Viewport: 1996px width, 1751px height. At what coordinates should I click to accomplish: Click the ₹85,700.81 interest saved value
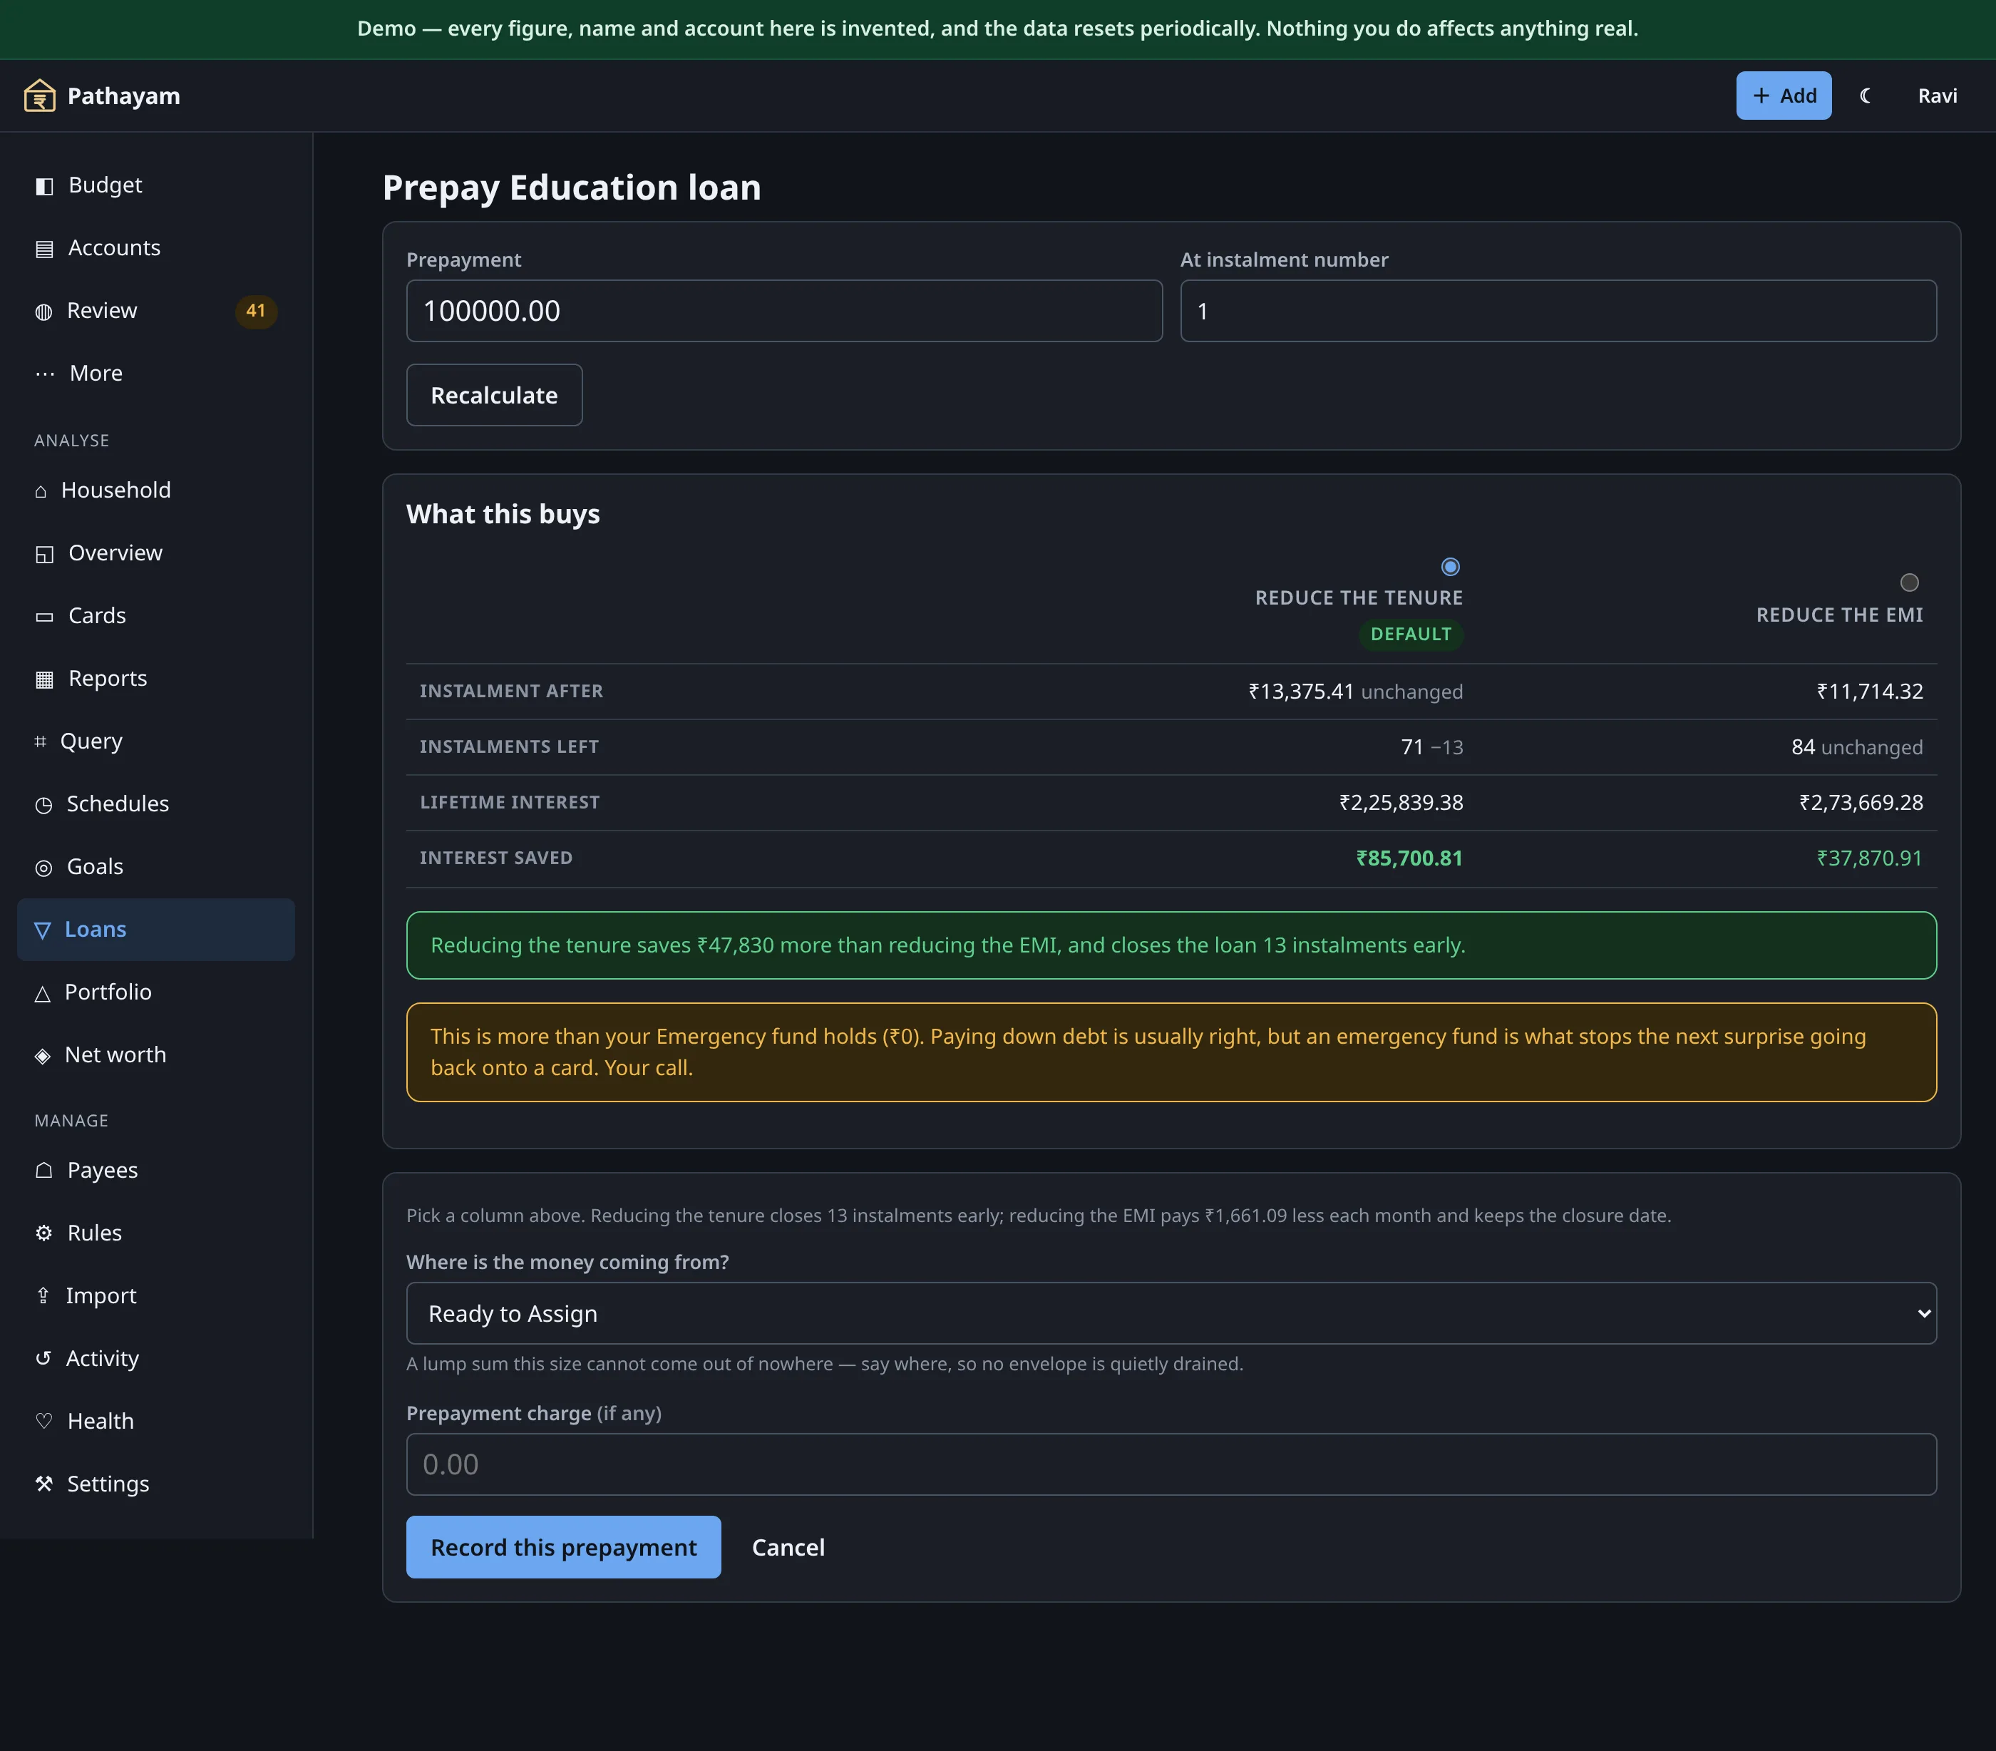[x=1409, y=858]
